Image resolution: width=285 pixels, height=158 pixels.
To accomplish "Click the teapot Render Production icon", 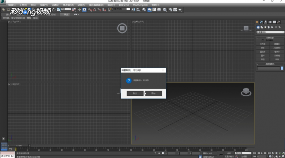I will (180, 10).
